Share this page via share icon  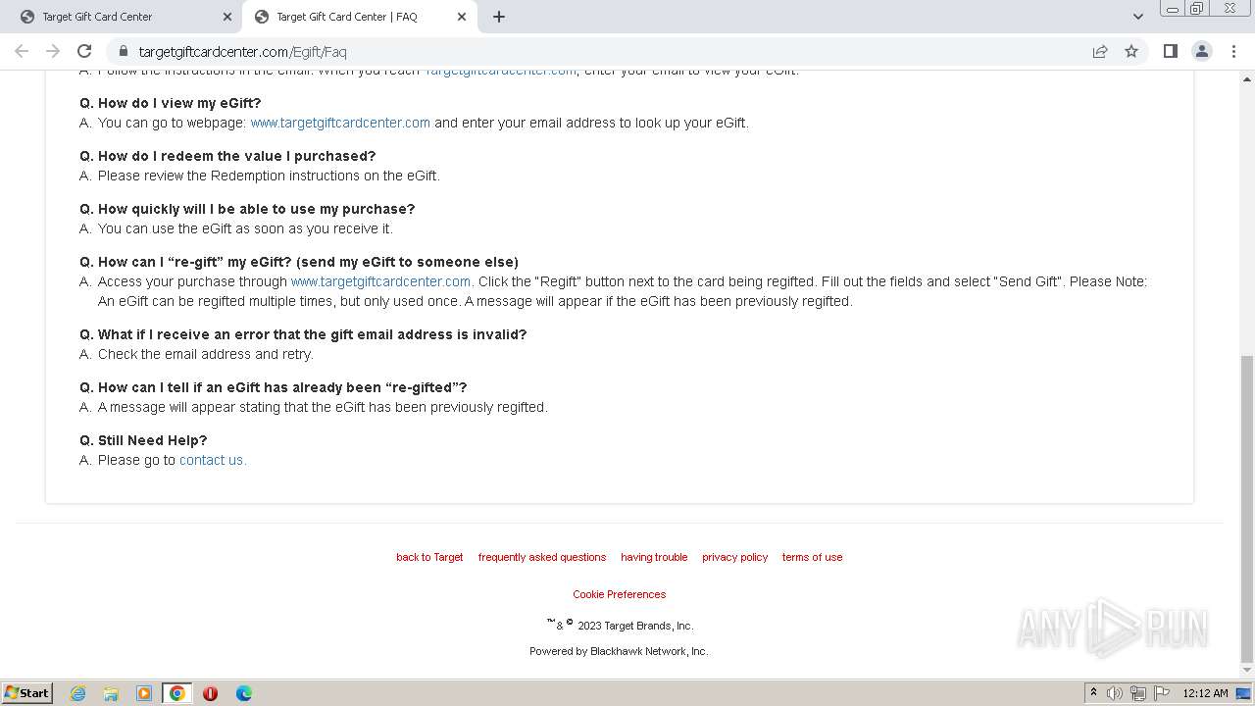point(1100,51)
